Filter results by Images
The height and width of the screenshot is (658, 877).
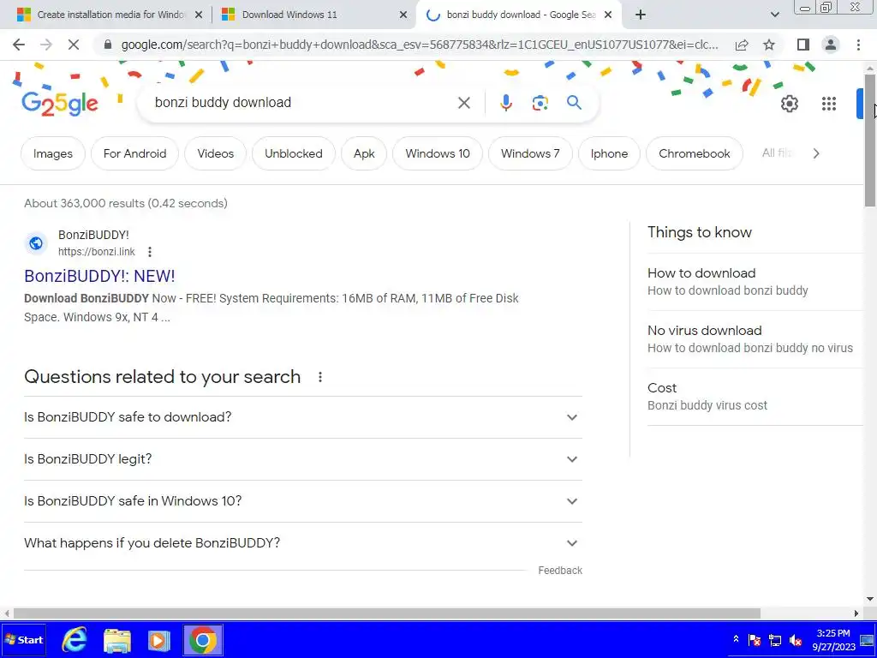coord(52,153)
